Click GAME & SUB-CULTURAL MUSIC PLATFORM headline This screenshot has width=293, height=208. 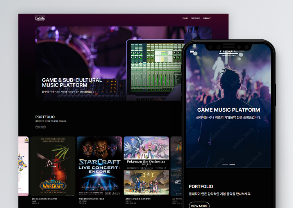(72, 83)
